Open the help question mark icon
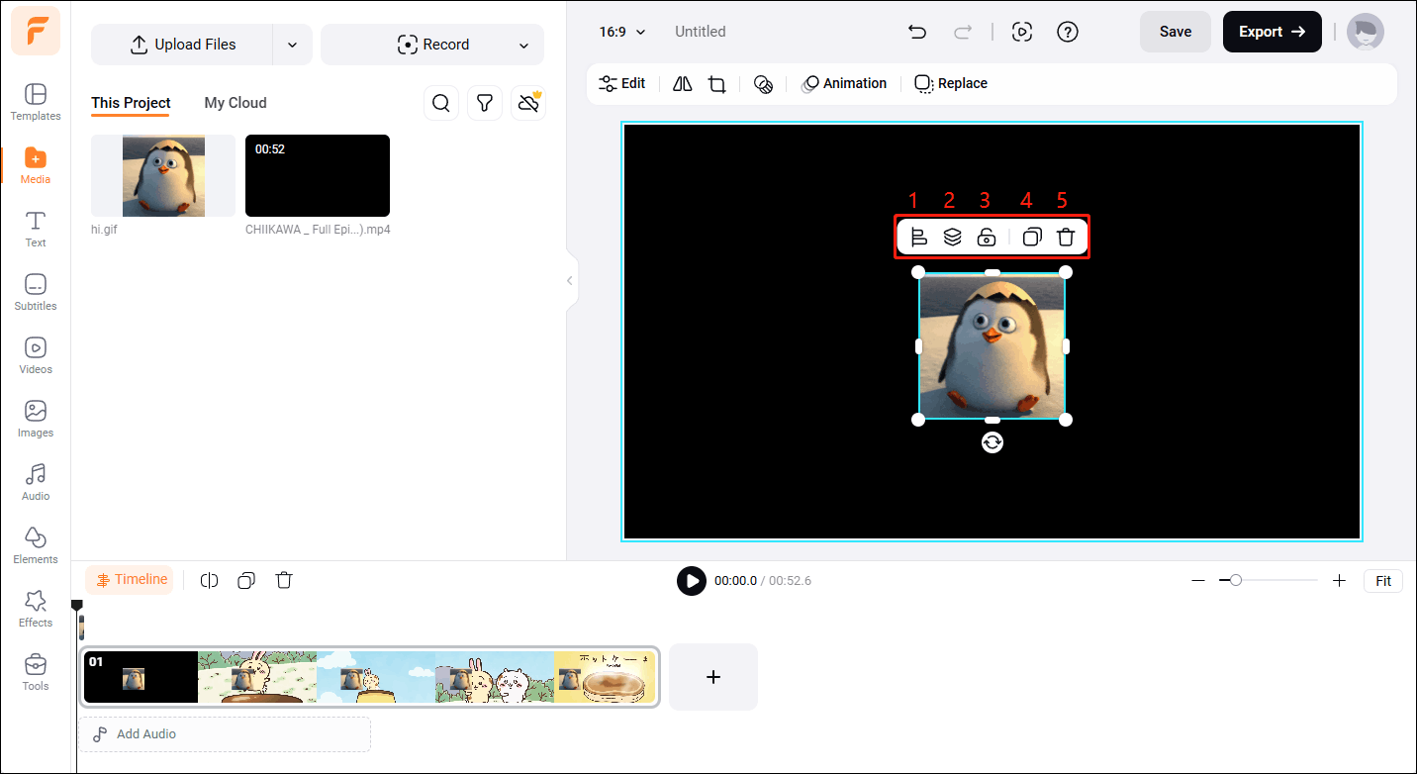Image resolution: width=1417 pixels, height=774 pixels. [1068, 32]
